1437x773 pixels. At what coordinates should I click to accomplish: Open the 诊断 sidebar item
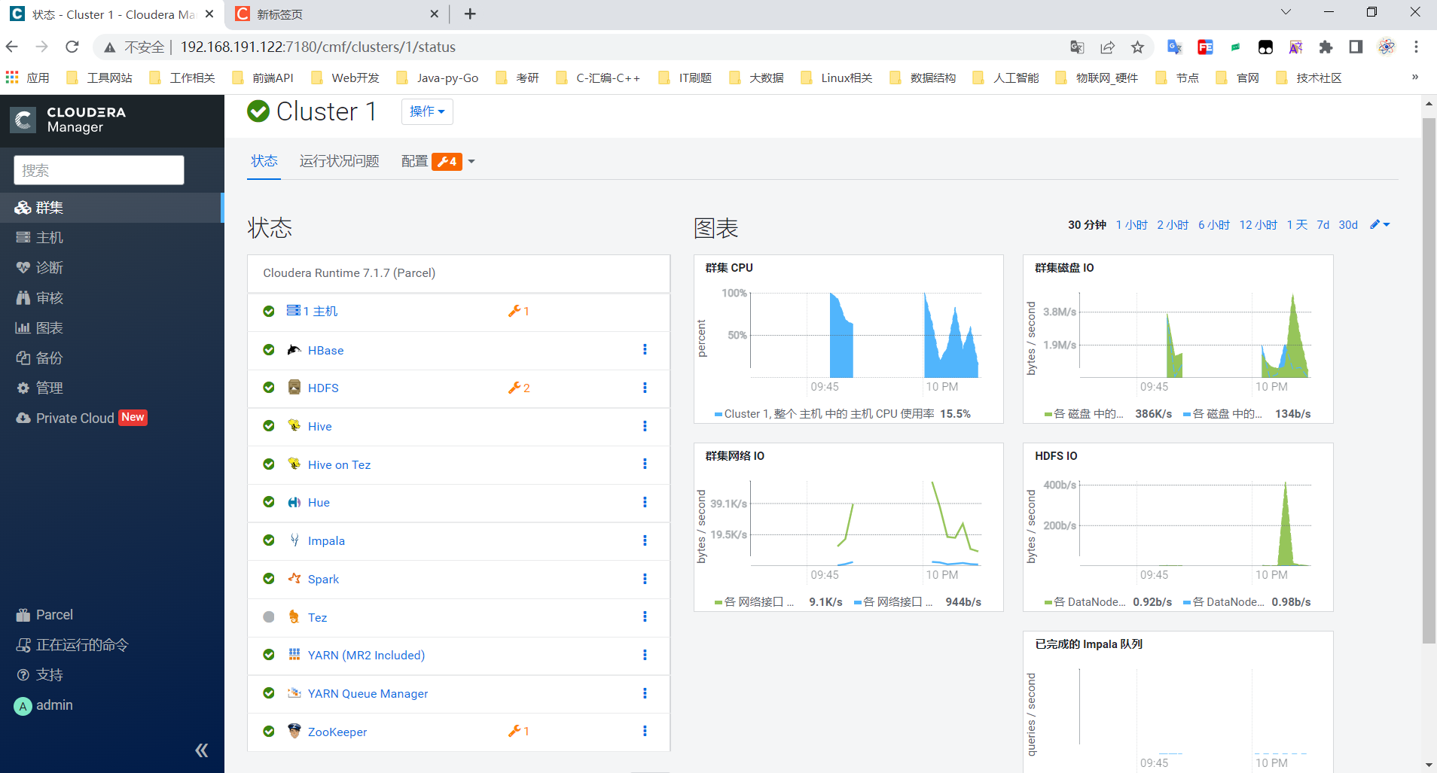(49, 267)
